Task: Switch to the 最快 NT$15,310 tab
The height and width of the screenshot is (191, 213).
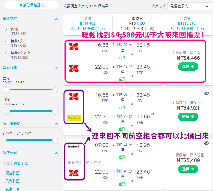Action: (187, 23)
